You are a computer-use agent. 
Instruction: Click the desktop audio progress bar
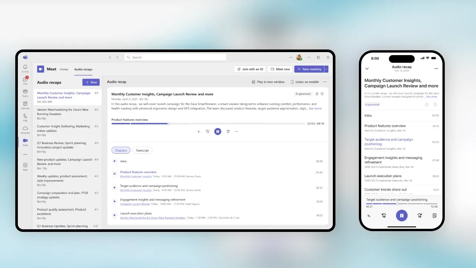pos(208,124)
